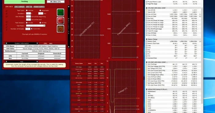Image resolution: width=215 pixels, height=113 pixels.
Task: Click the icon beside the ASRock B450 Gaming K4 header
Action: (x=147, y=89)
